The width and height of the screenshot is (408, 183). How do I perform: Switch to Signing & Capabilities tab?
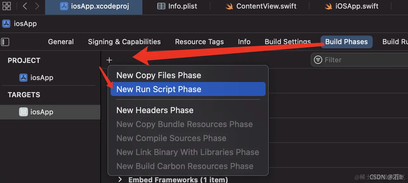[124, 42]
